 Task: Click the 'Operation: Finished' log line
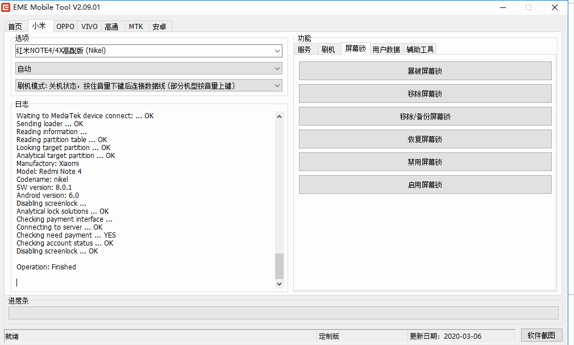[x=46, y=267]
